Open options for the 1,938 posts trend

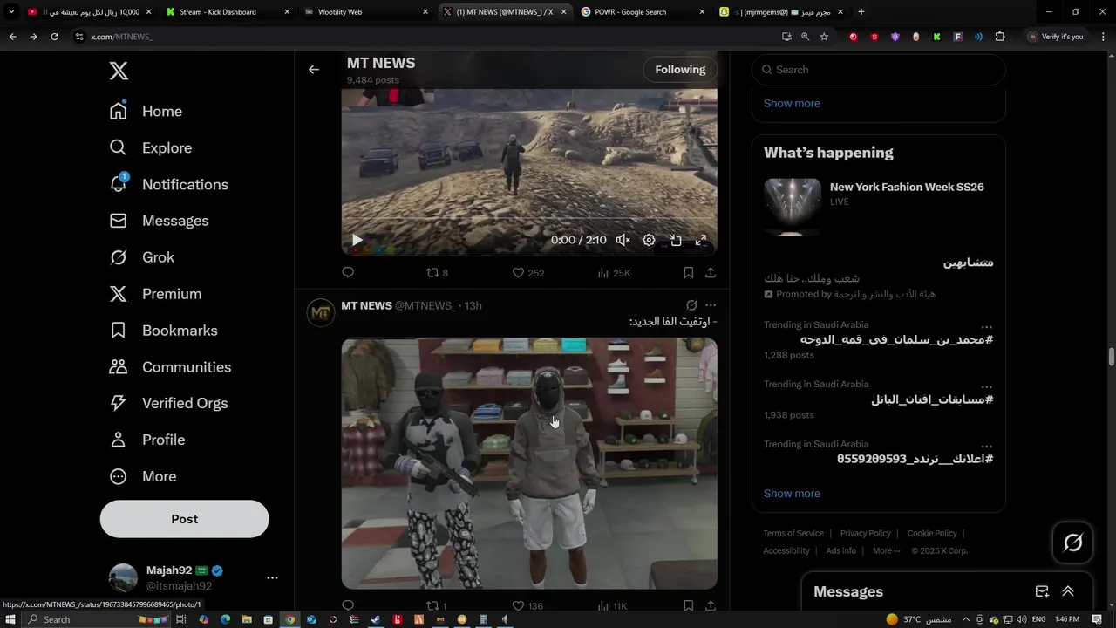point(986,386)
